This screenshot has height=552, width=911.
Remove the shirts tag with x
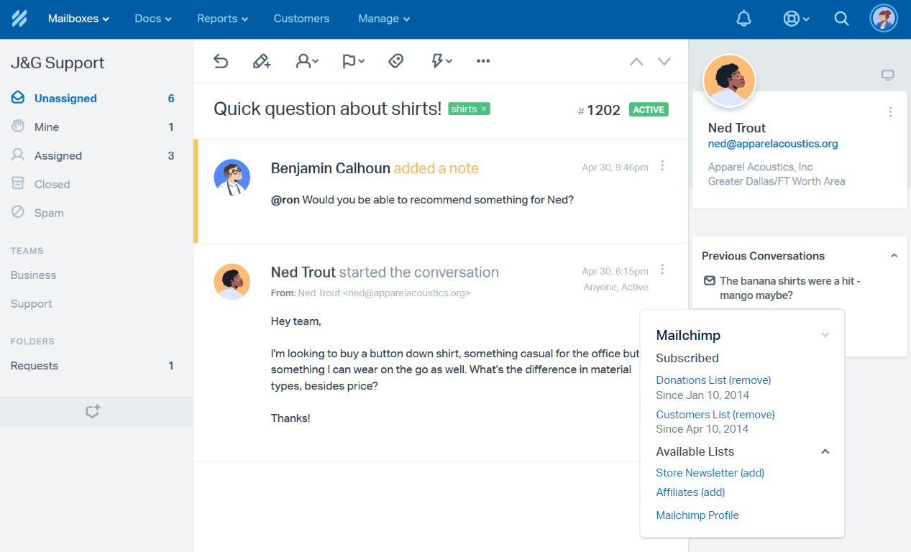(484, 109)
